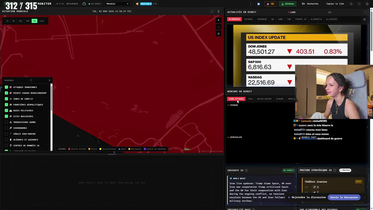The image size is (373, 210).
Task: Switch to the Euronews channel
Action: point(262,19)
